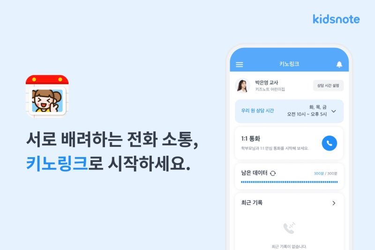The width and height of the screenshot is (375, 250).
Task: Click the 상담 시간 설정 button
Action: coord(328,86)
